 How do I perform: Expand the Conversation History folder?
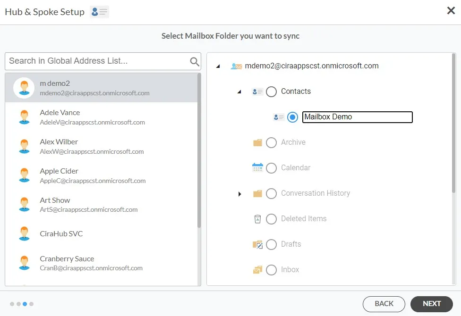[x=239, y=194]
